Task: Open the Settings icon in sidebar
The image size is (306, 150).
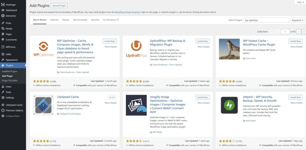Action: tap(3, 98)
